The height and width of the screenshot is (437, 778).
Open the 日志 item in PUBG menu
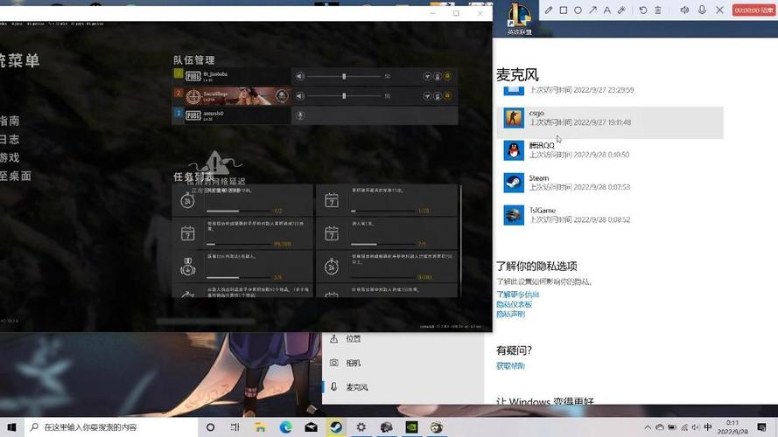[10, 139]
